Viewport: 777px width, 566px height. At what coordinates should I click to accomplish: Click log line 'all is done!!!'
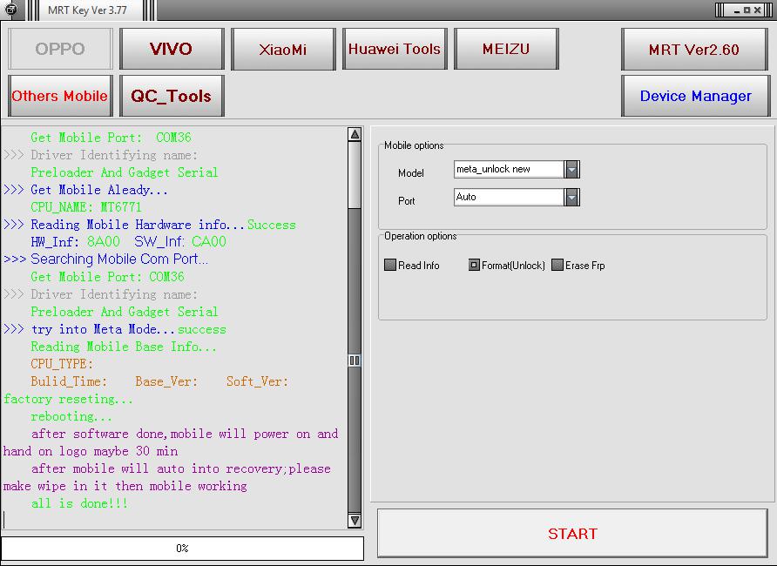tap(79, 503)
